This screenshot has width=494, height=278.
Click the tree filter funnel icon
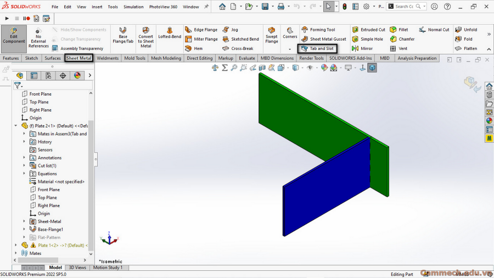pos(18,85)
